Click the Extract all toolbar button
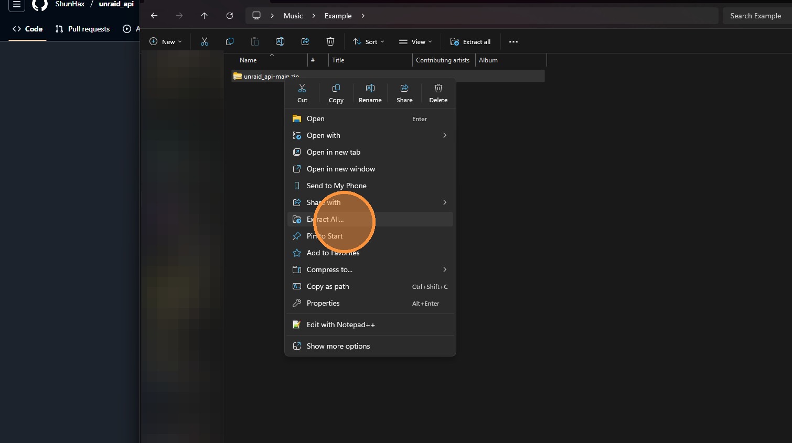This screenshot has width=792, height=443. [x=470, y=42]
